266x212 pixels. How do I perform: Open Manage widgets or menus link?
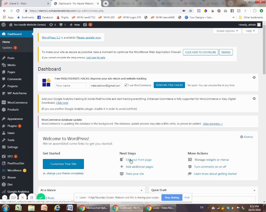[212, 160]
